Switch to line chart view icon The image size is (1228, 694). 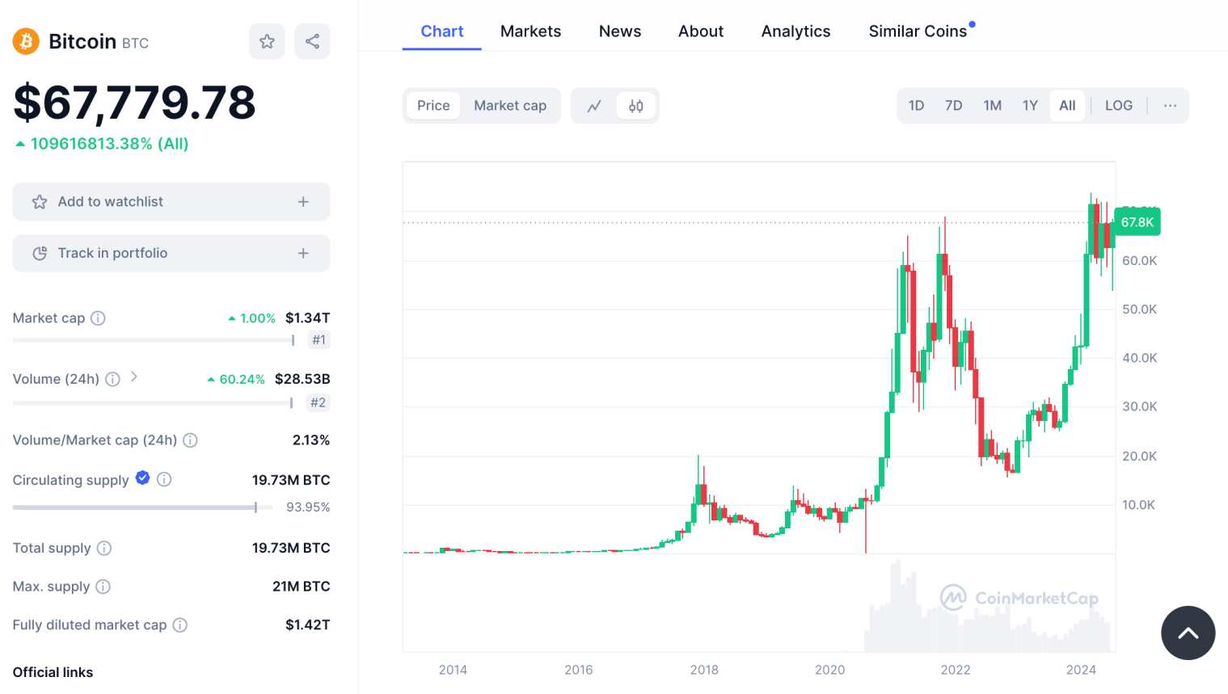(x=594, y=106)
